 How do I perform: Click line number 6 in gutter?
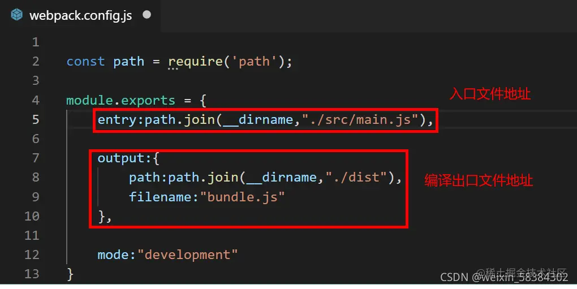click(x=36, y=139)
